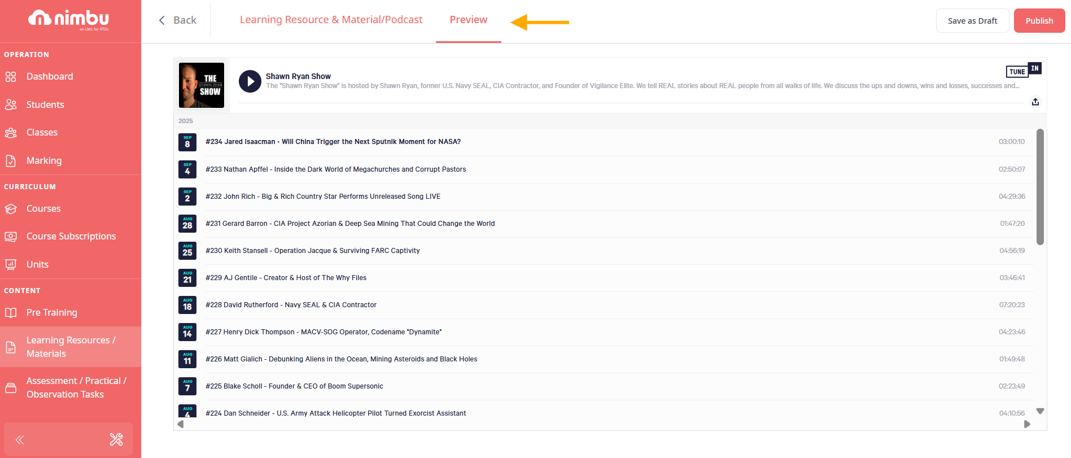Click the Marking document icon
The width and height of the screenshot is (1071, 458).
[x=11, y=161]
